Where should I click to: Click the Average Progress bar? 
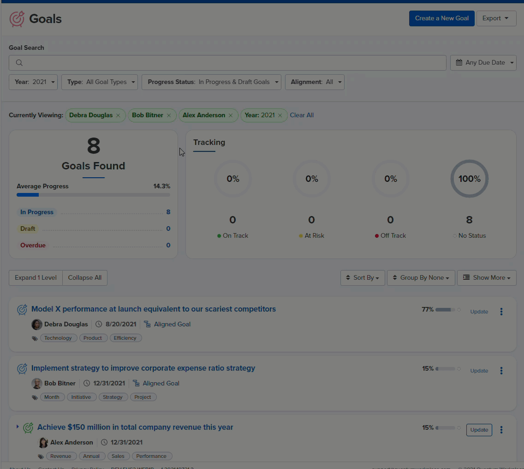pos(94,195)
